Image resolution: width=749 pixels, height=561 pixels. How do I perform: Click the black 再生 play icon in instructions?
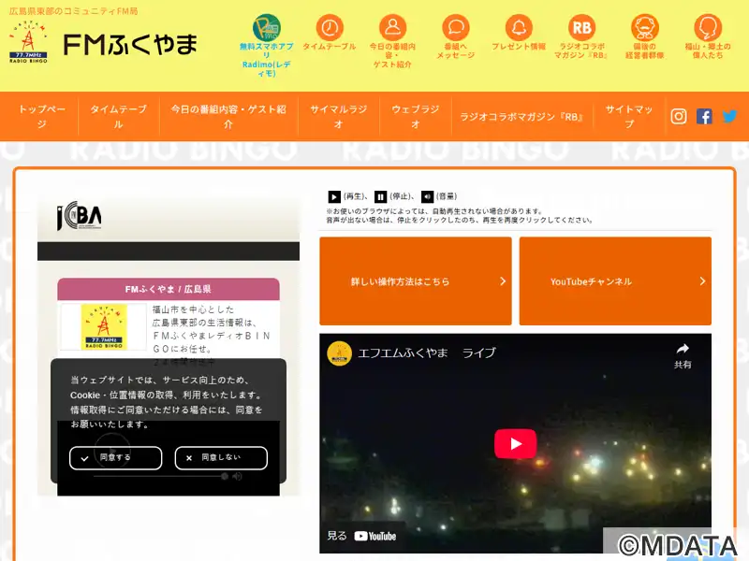pyautogui.click(x=334, y=196)
